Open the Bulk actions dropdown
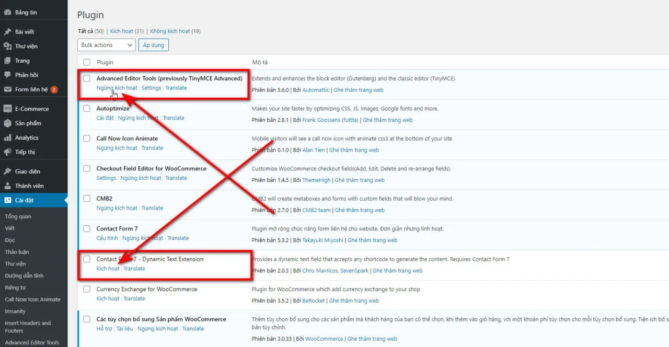 coord(107,45)
